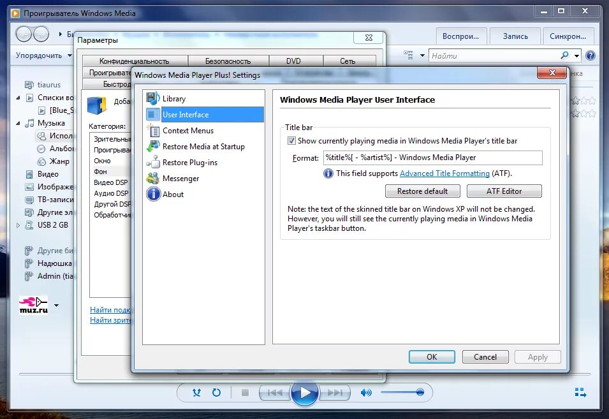The image size is (609, 419).
Task: Collapse the Списки воспроизведения tree node
Action: tap(18, 98)
